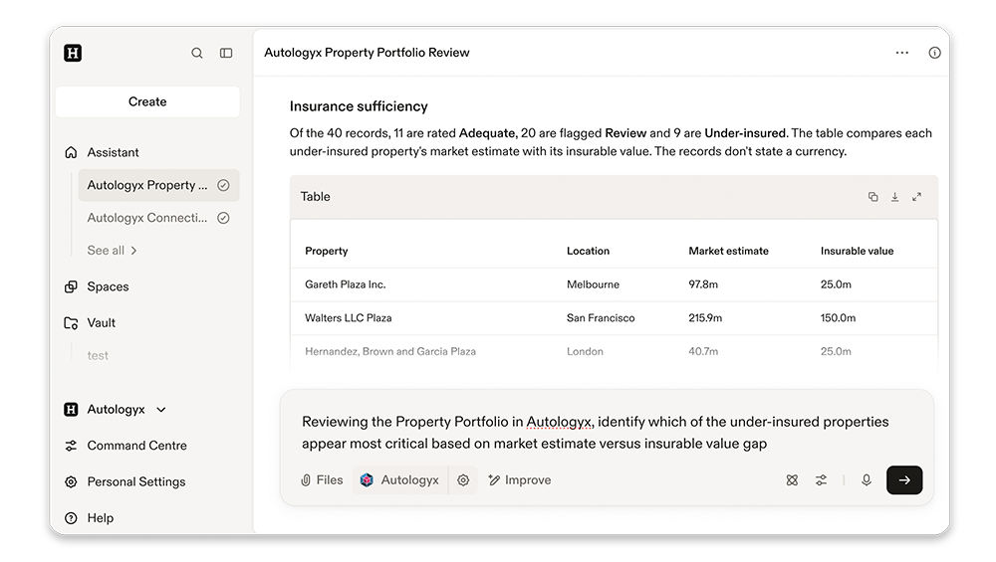The image size is (996, 562).
Task: Select the Melbourne location cell
Action: click(x=593, y=284)
